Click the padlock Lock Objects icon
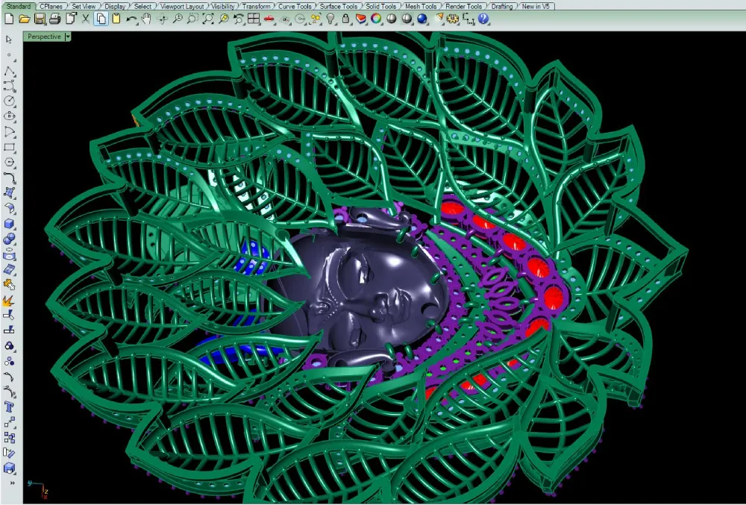The height and width of the screenshot is (505, 746). 345,19
